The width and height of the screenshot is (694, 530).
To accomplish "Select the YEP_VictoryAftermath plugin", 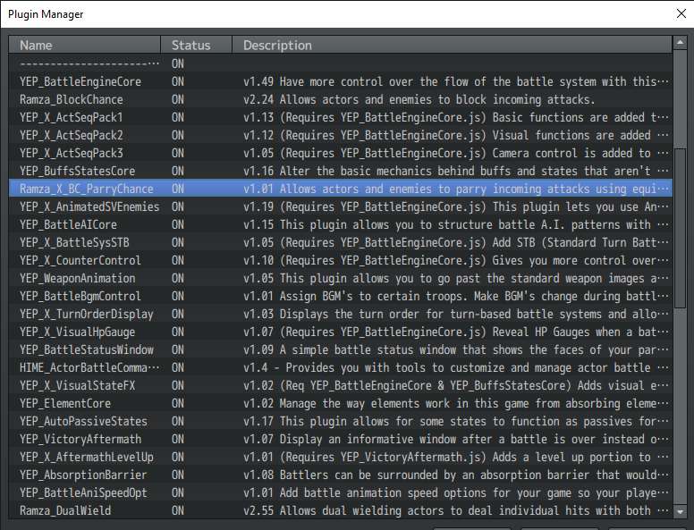I will coord(341,439).
